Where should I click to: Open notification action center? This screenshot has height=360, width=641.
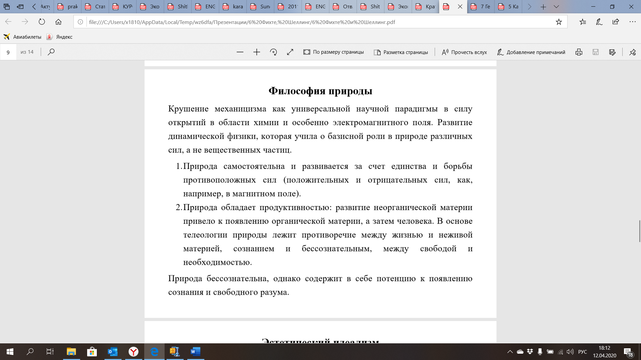pos(628,352)
